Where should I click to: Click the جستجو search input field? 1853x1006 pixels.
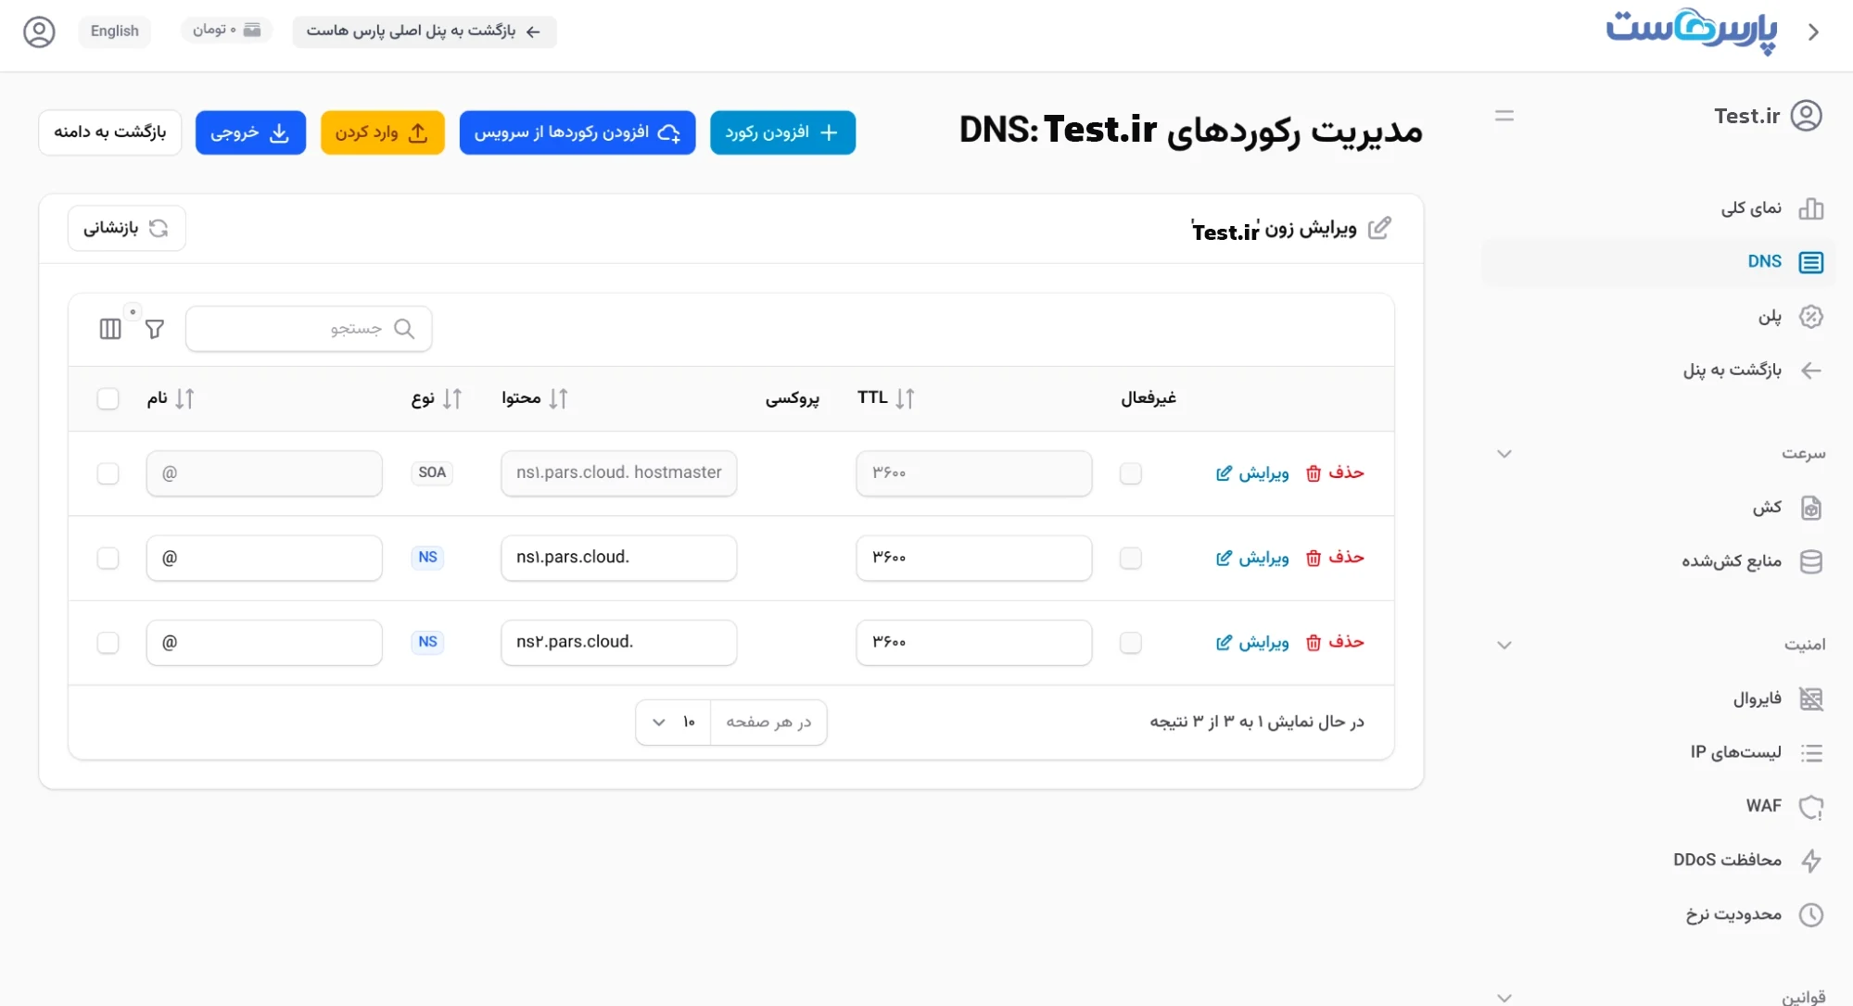coord(309,329)
